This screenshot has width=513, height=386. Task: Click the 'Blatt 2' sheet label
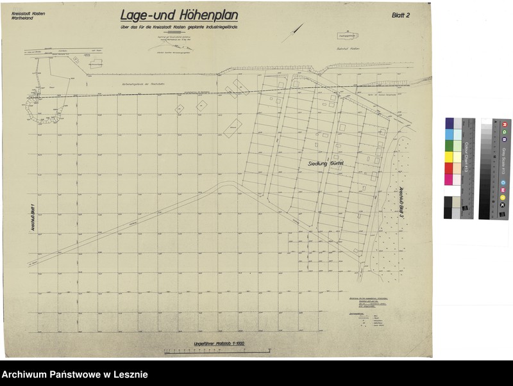[x=404, y=15]
